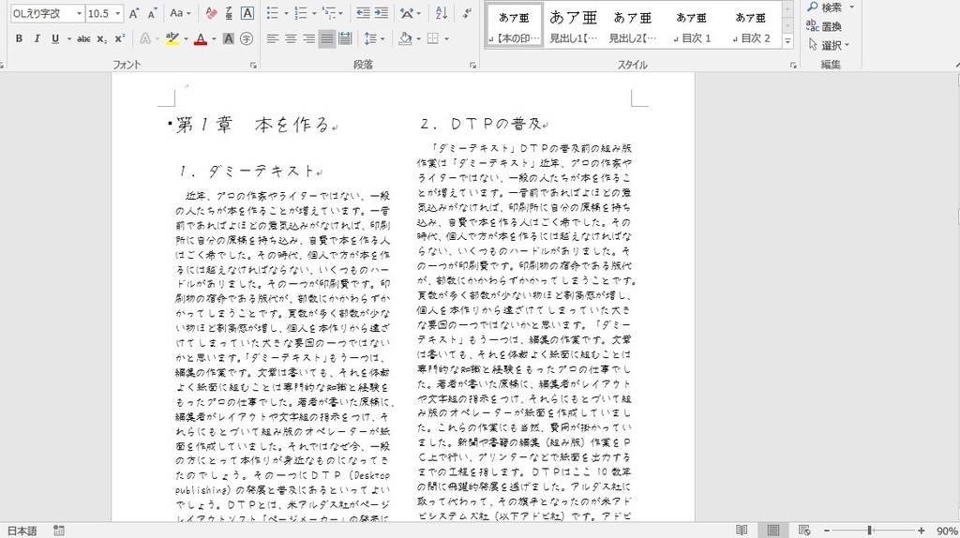Open paragraph (段落) dialog launcher
This screenshot has width=960, height=538.
pyautogui.click(x=472, y=65)
